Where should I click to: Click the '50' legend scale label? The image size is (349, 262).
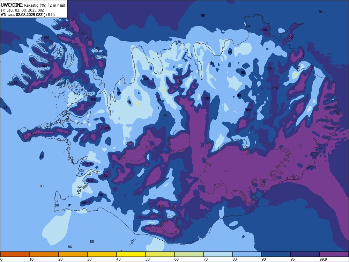pos(148,259)
